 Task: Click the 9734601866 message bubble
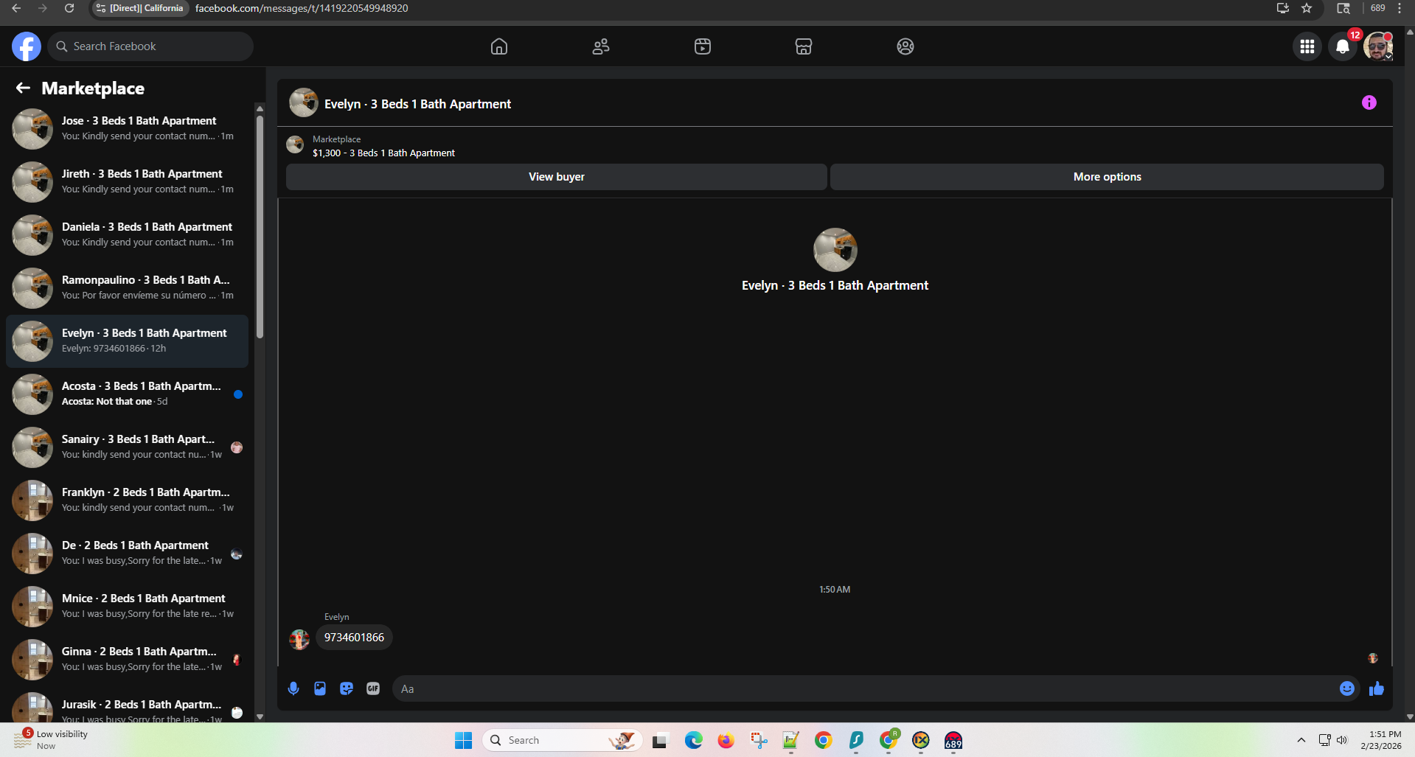pos(354,638)
